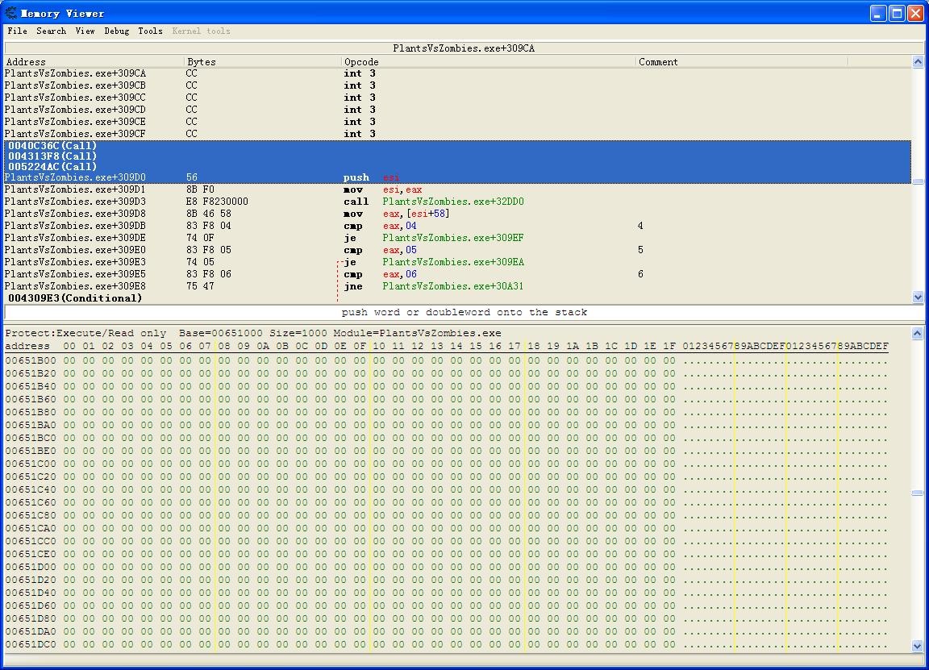The width and height of the screenshot is (929, 670).
Task: Click je target PlantsVsZombies.exe+309EF
Action: (453, 238)
